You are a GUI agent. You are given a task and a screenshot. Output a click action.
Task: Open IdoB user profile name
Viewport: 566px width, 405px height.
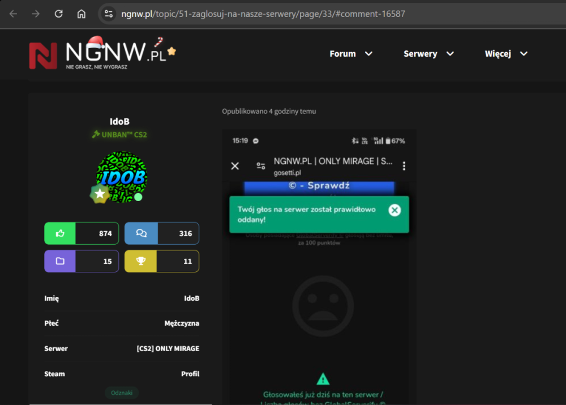click(x=119, y=121)
